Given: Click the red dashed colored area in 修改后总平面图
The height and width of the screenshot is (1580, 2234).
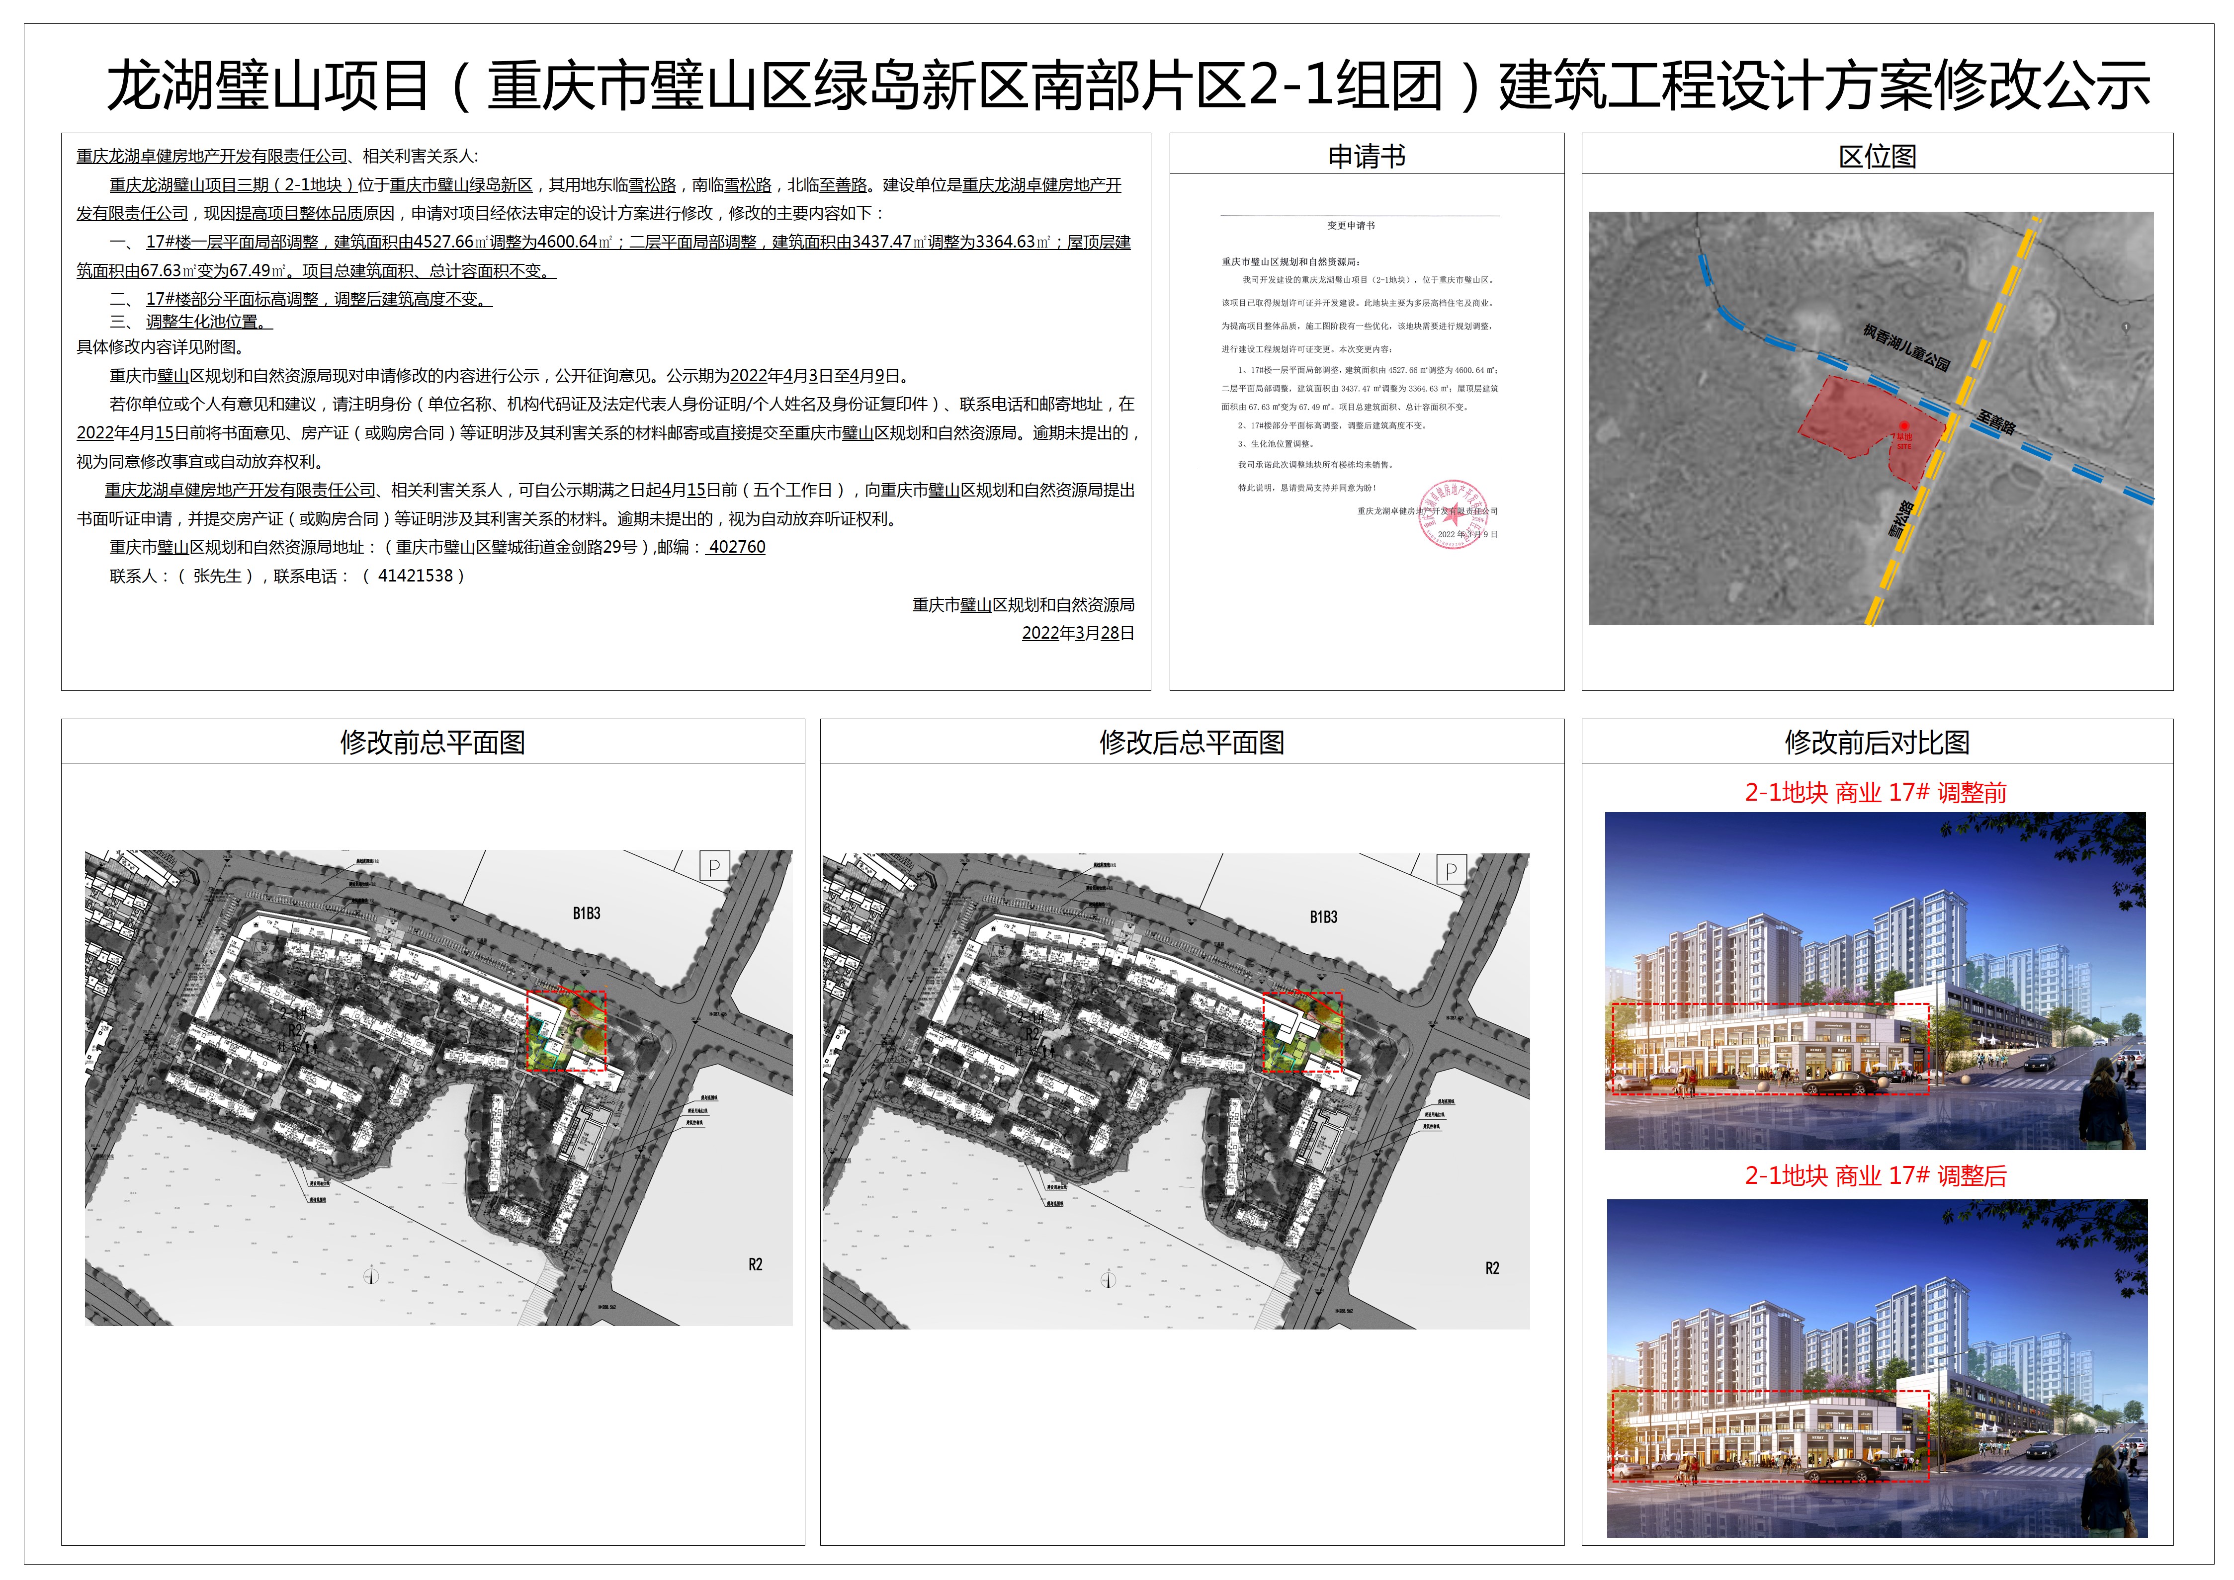Looking at the screenshot, I should [x=1302, y=1032].
